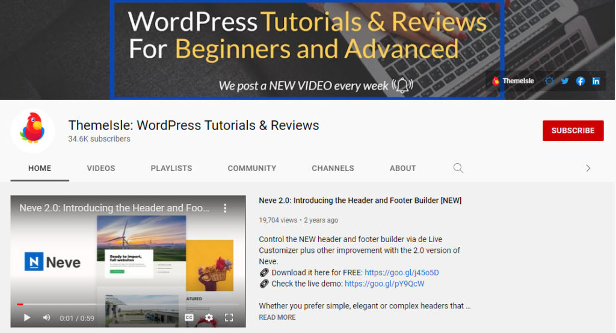Show more tabs with right chevron

pos(588,168)
